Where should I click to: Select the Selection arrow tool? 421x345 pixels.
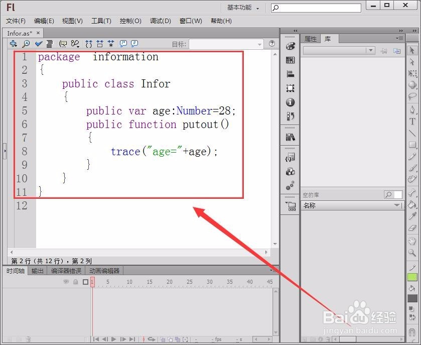pyautogui.click(x=412, y=50)
